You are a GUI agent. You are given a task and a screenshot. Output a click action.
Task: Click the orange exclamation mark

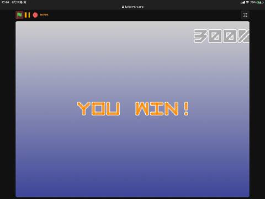click(x=186, y=108)
